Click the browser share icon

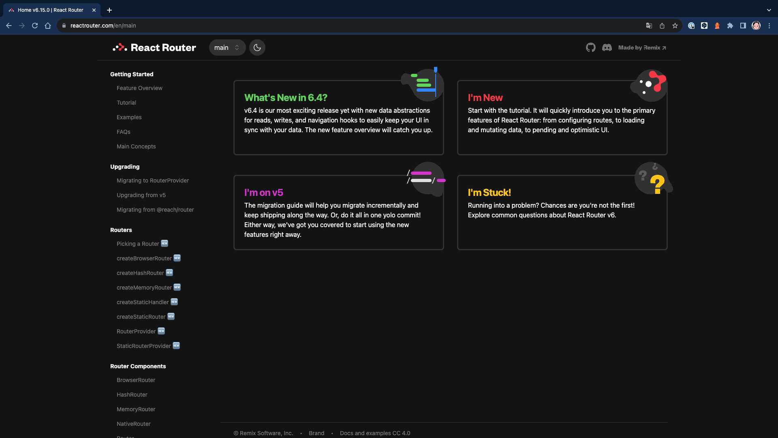pos(662,26)
